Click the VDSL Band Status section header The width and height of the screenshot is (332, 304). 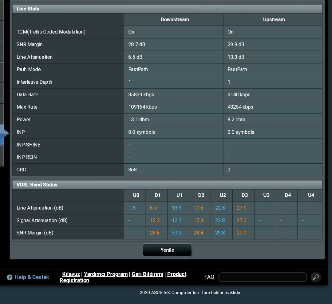(167, 185)
